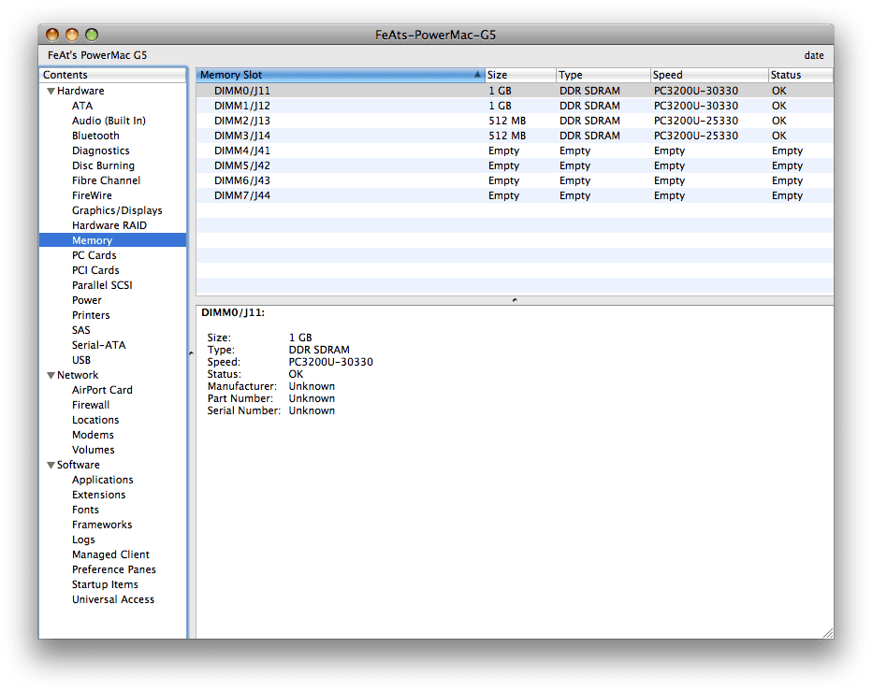
Task: Select Modems item
Action: coord(93,436)
